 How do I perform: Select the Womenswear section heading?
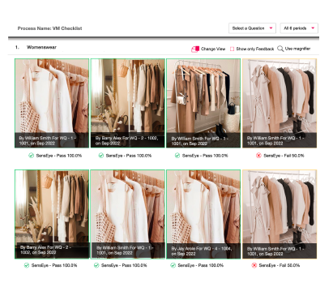click(x=41, y=47)
